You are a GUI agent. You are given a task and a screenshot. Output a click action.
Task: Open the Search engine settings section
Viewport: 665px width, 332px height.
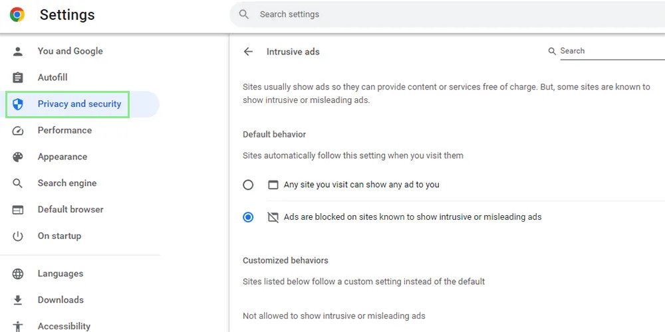66,183
